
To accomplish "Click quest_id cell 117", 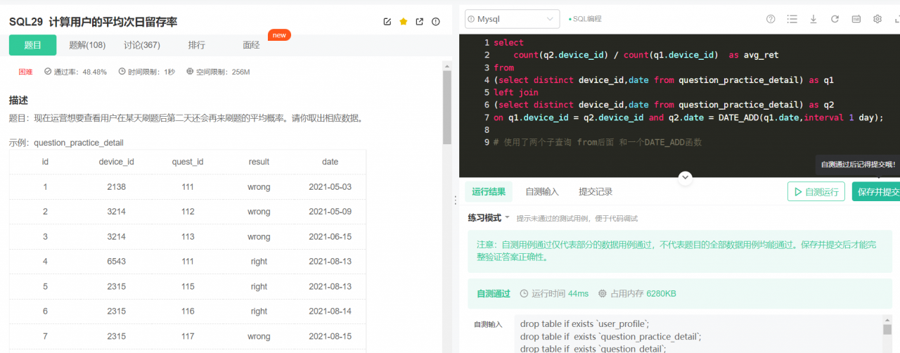I will 188,336.
